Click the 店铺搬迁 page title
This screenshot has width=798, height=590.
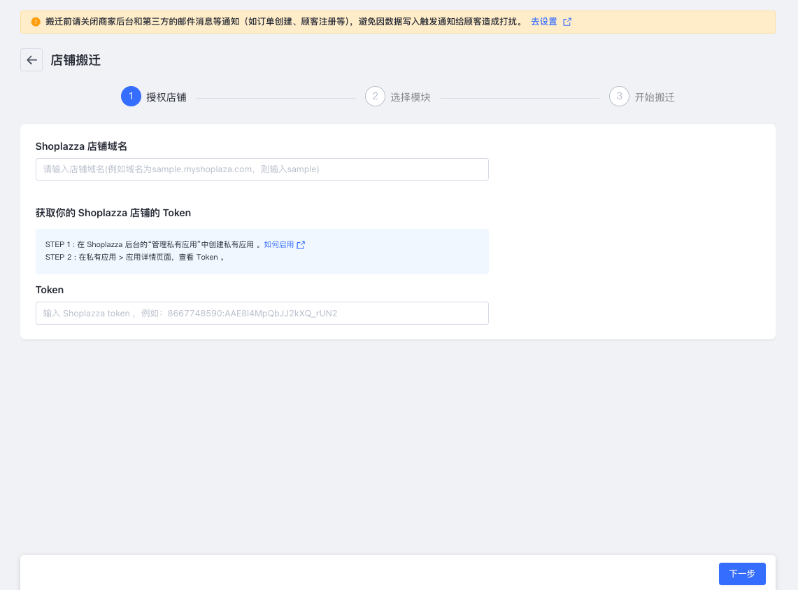tap(76, 60)
